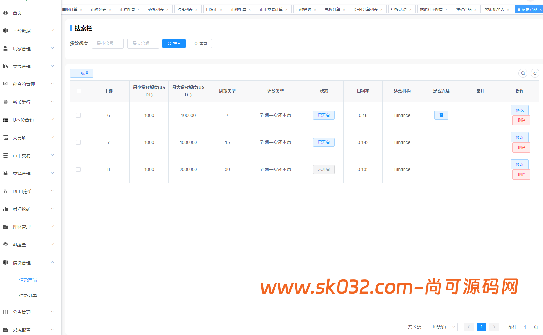
Task: Click 删除 for row 6
Action: [521, 120]
